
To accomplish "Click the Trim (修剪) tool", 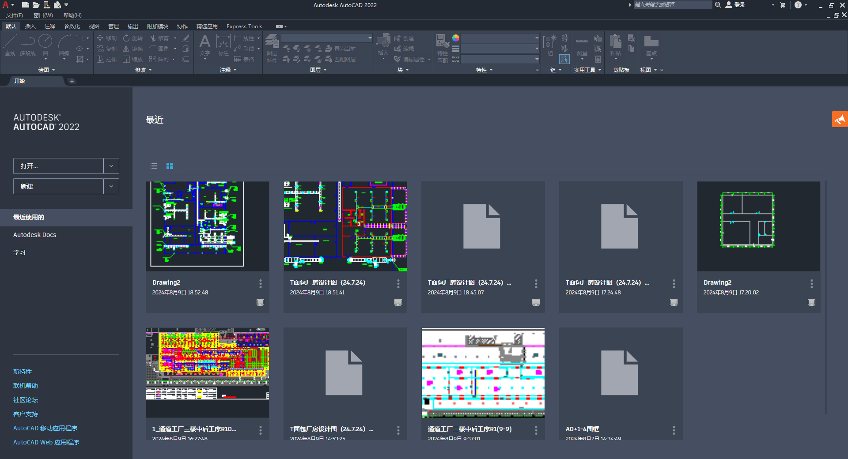I will [159, 38].
